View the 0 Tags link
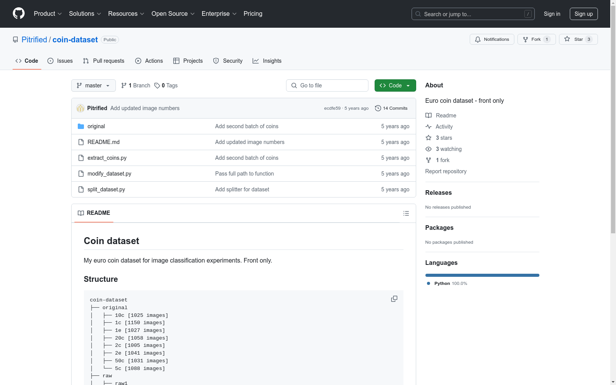 point(166,85)
